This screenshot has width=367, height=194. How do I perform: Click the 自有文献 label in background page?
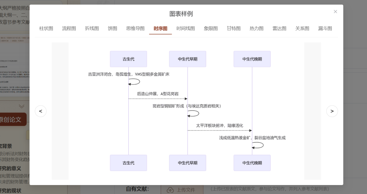coord(137,189)
